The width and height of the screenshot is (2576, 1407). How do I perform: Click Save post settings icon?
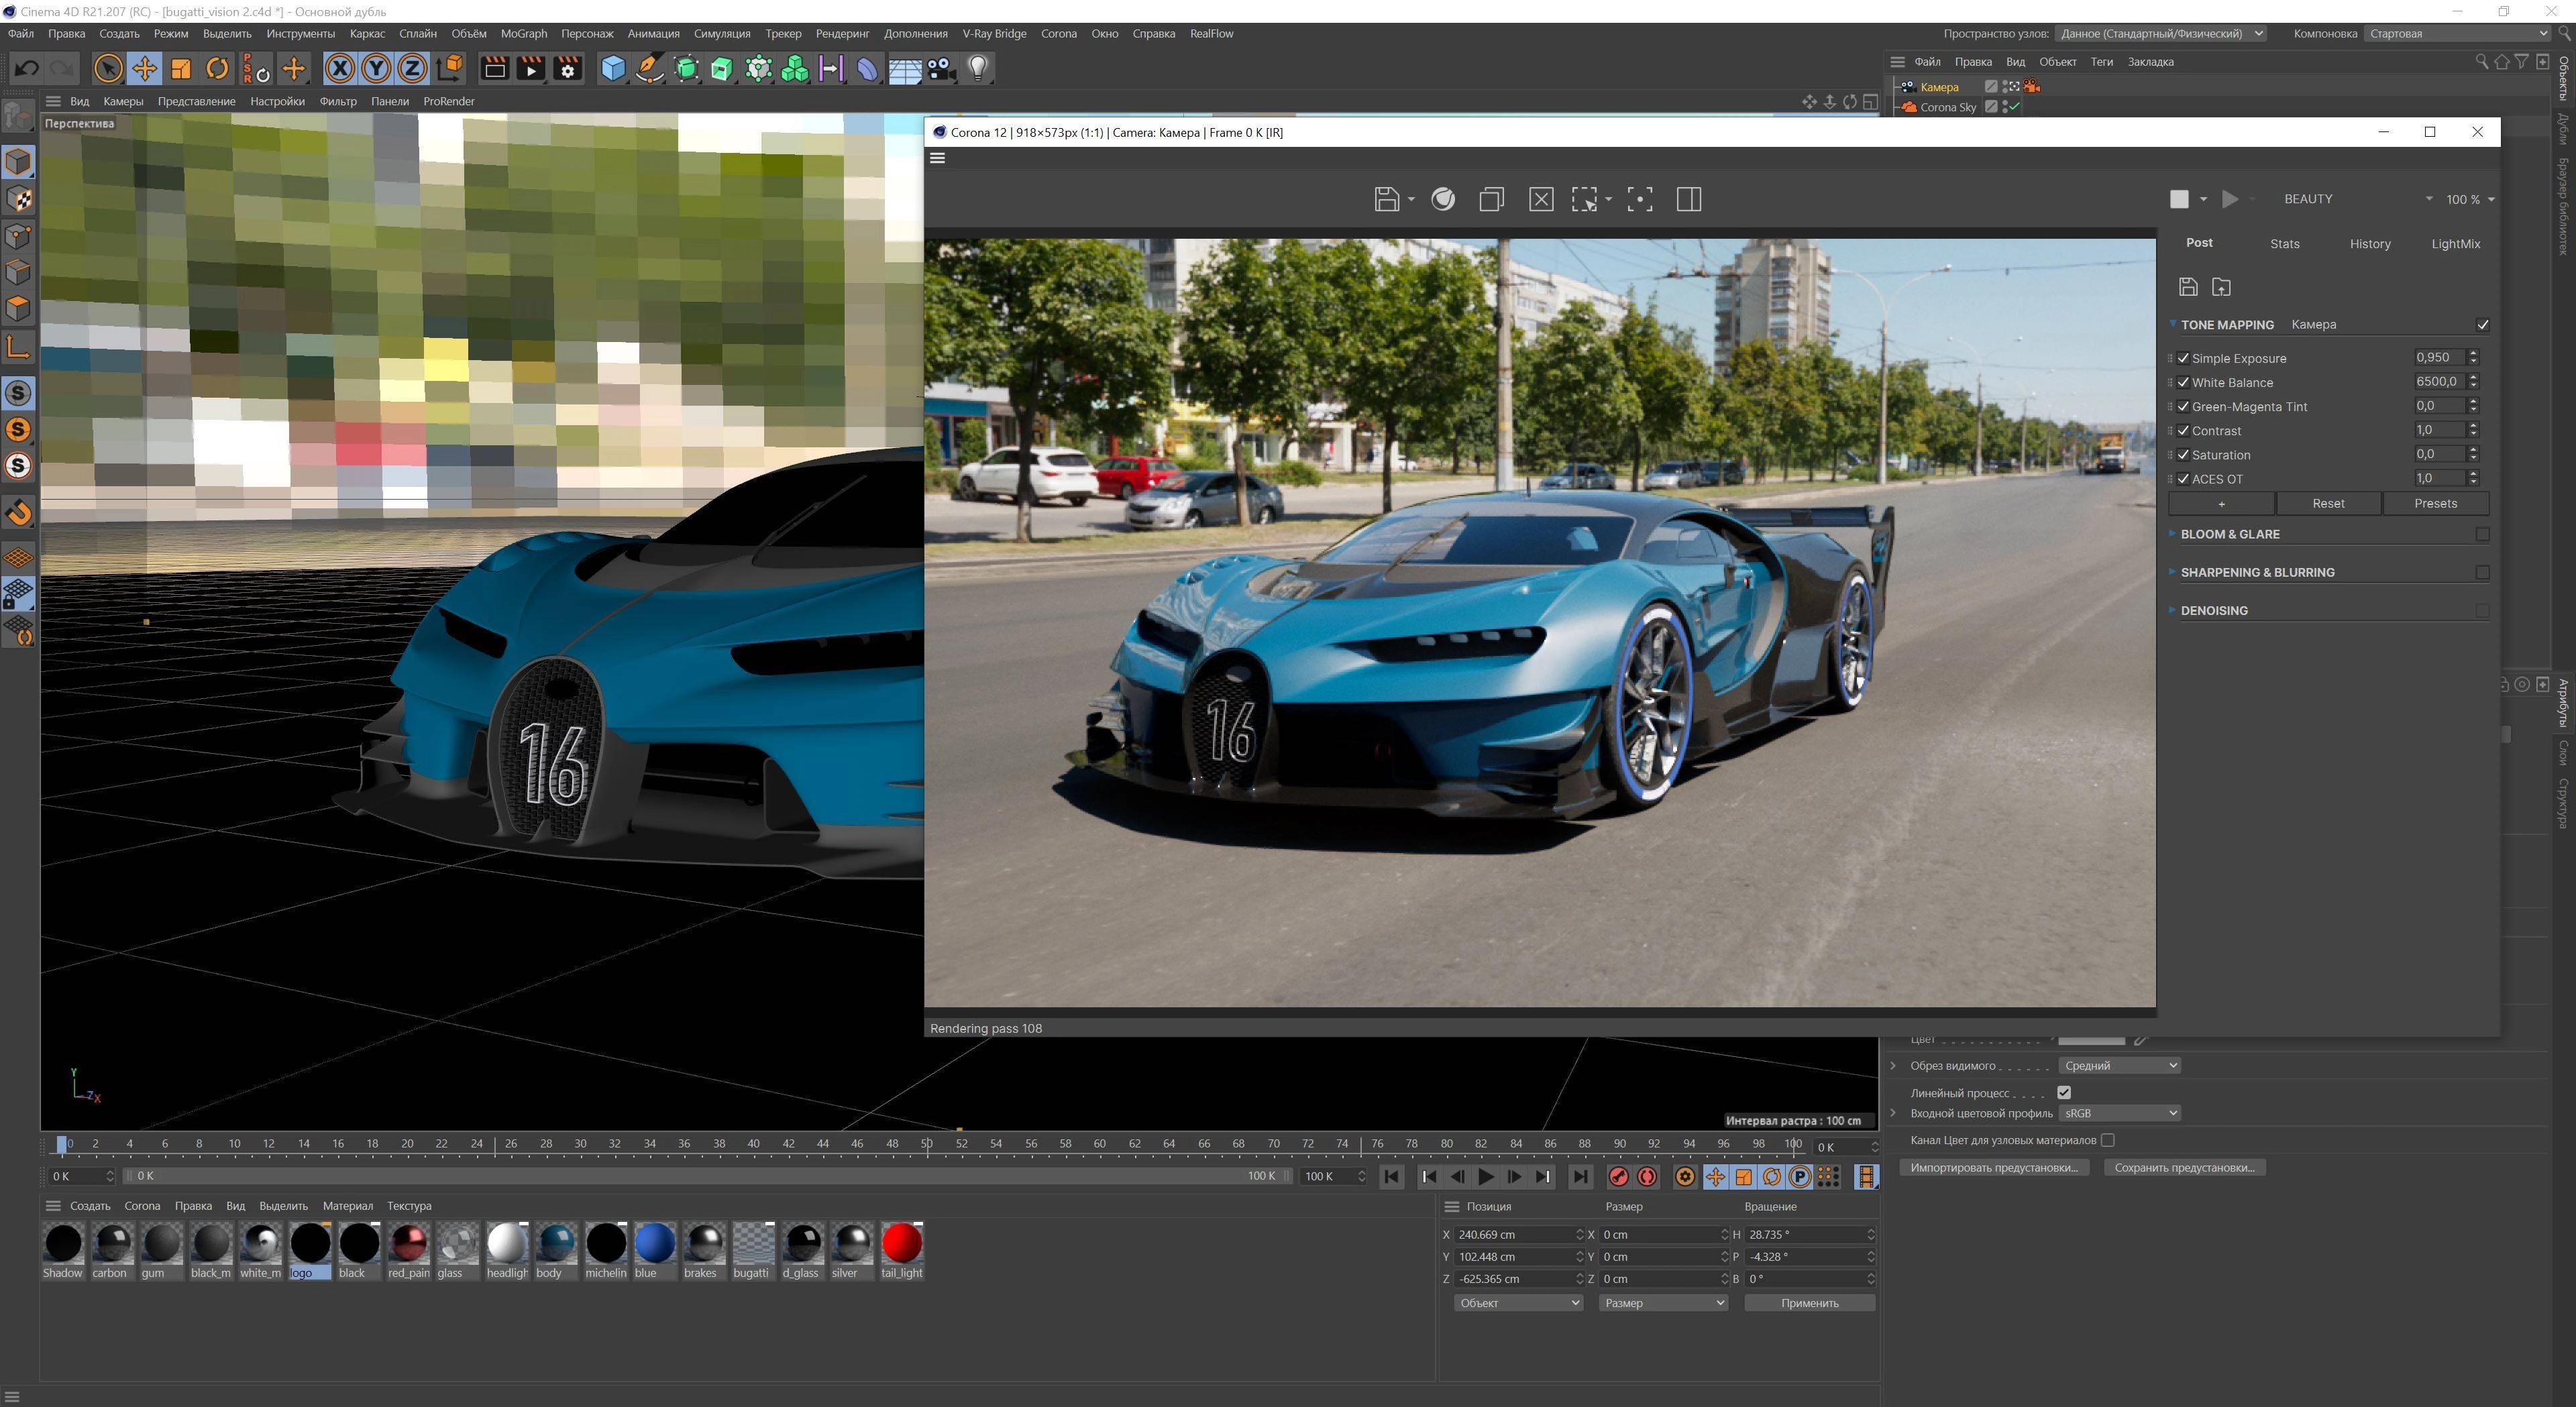2188,287
